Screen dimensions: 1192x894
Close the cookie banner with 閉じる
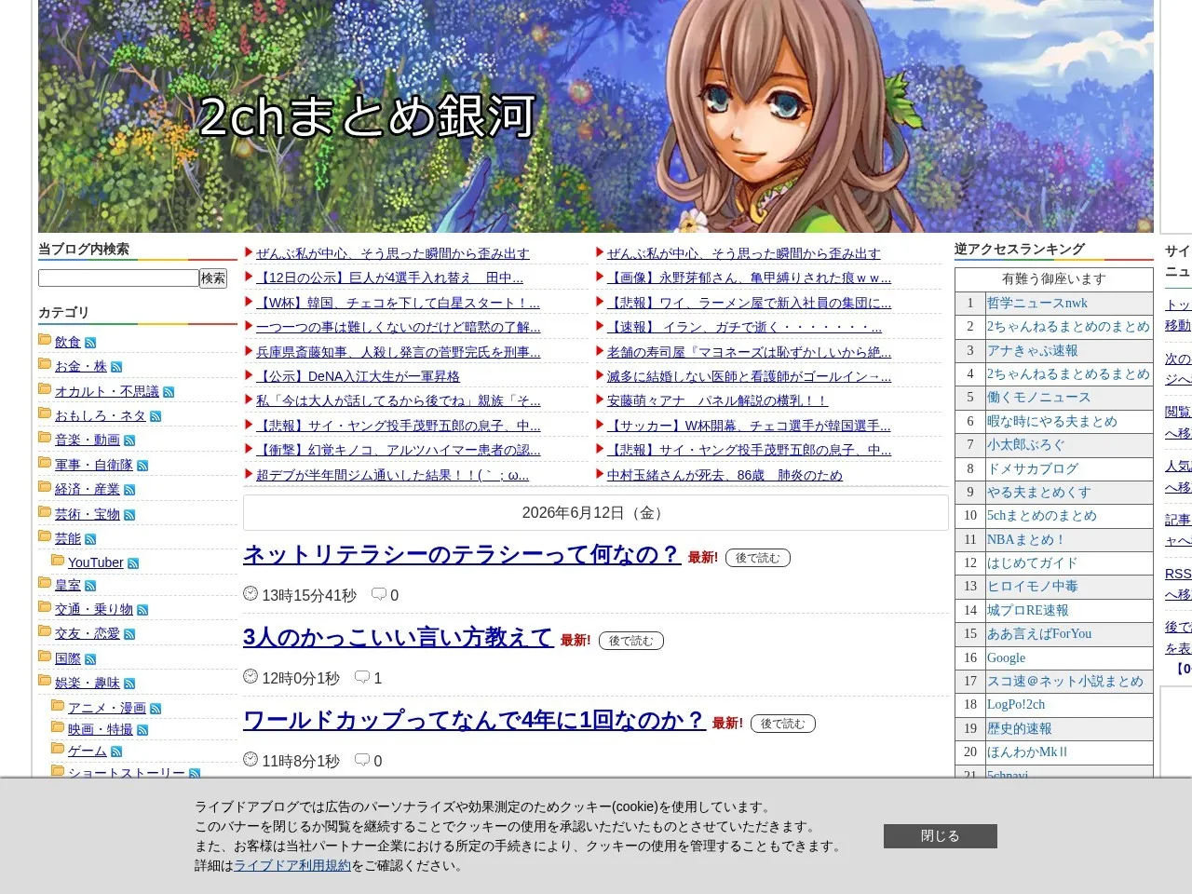point(940,836)
